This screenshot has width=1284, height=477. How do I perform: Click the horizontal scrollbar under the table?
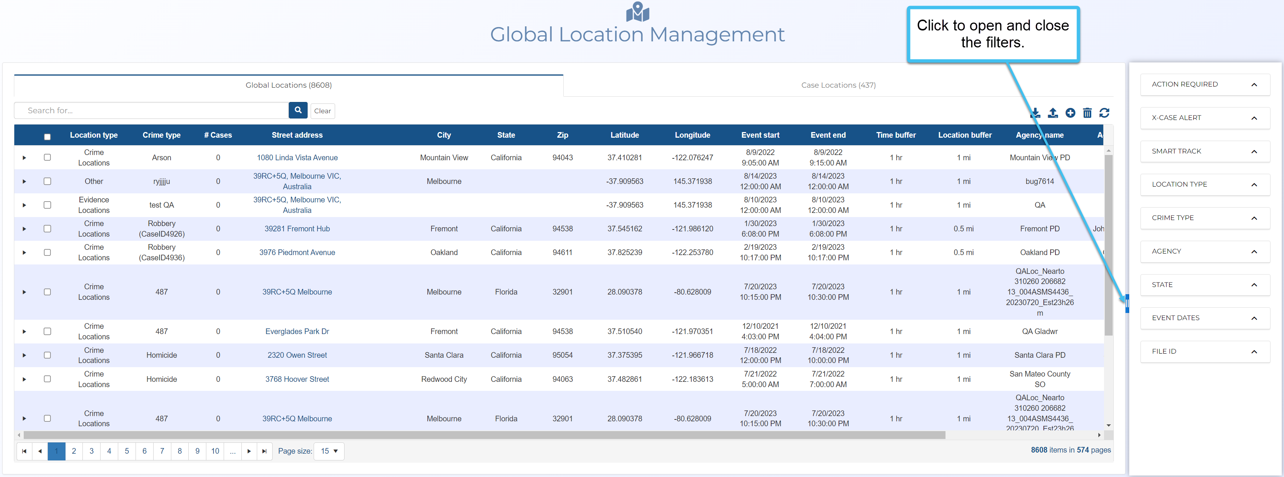483,435
